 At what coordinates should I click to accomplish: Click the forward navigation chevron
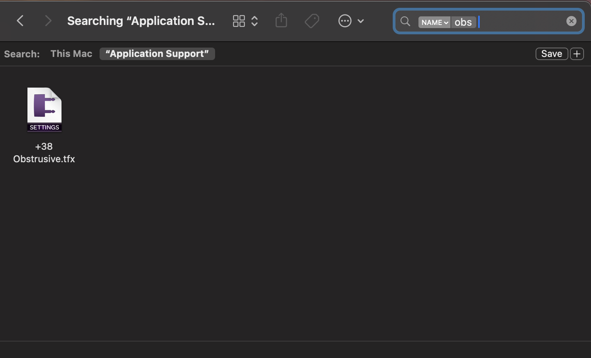coord(48,21)
